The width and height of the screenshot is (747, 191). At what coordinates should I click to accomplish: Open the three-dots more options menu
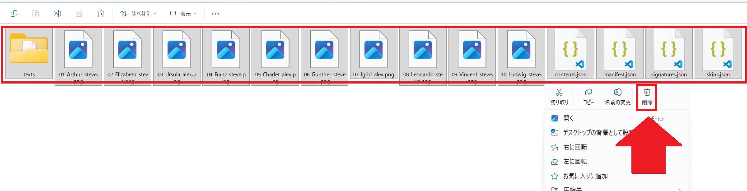215,14
